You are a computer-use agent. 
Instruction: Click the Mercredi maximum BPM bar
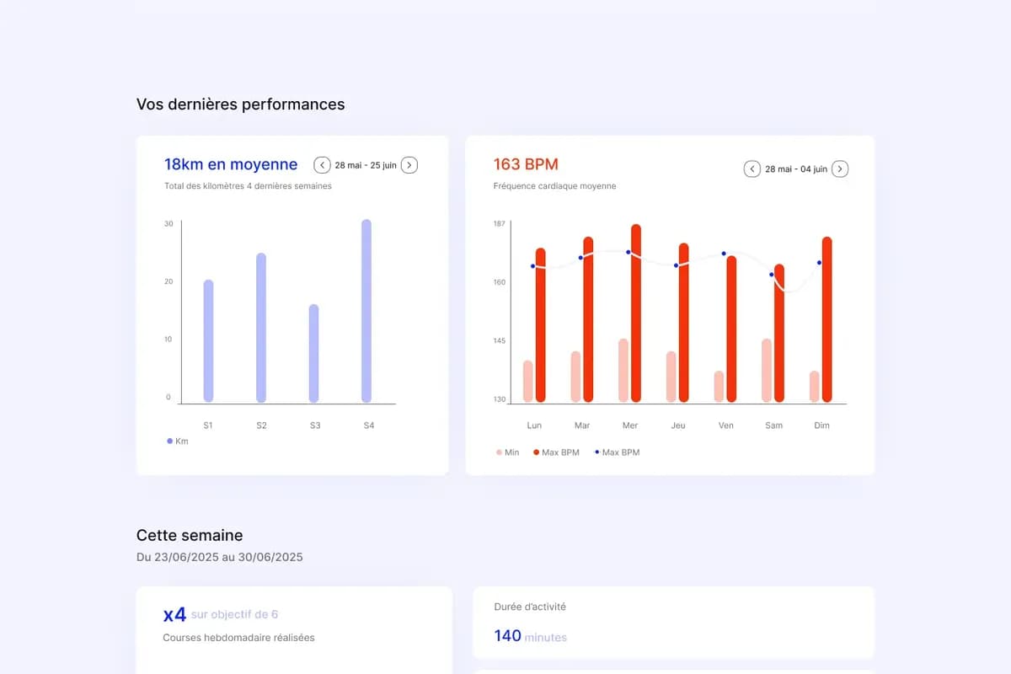(634, 312)
